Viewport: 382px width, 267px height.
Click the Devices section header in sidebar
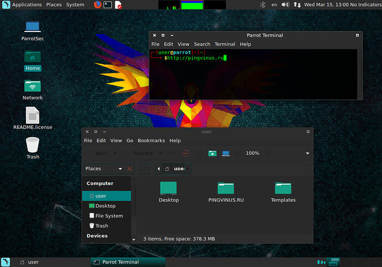[97, 236]
